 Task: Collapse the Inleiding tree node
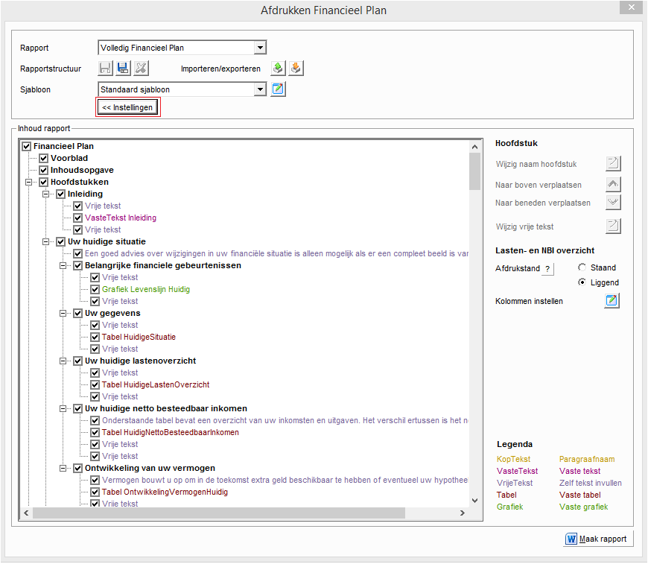pos(46,194)
